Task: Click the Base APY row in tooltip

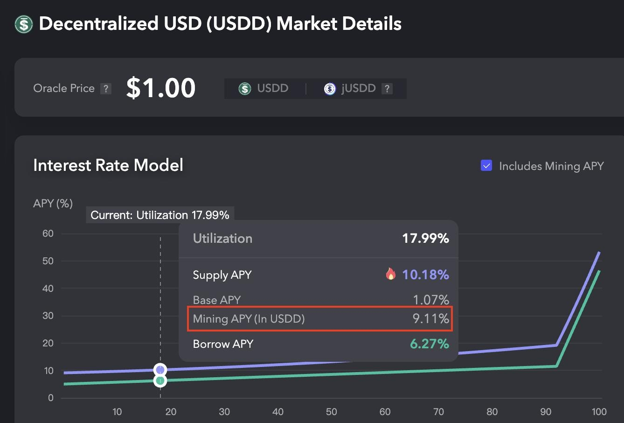Action: [x=320, y=300]
